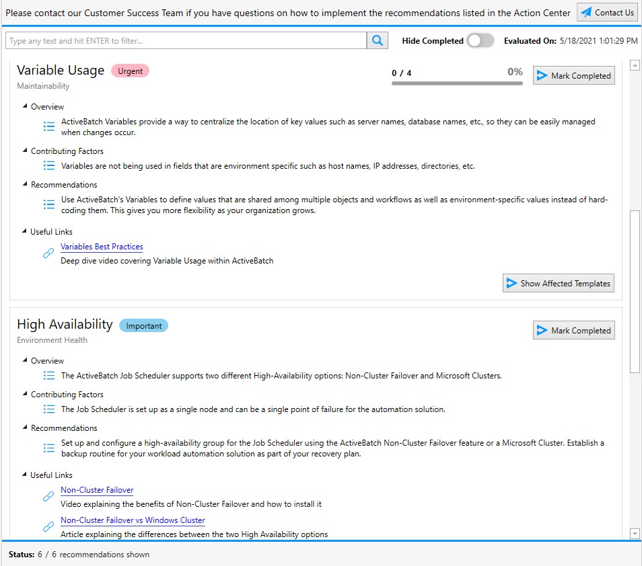Viewport: 642px width, 566px height.
Task: Click list icon beside 'Use ActiveBatch's Variables' recommendation
Action: 49,204
